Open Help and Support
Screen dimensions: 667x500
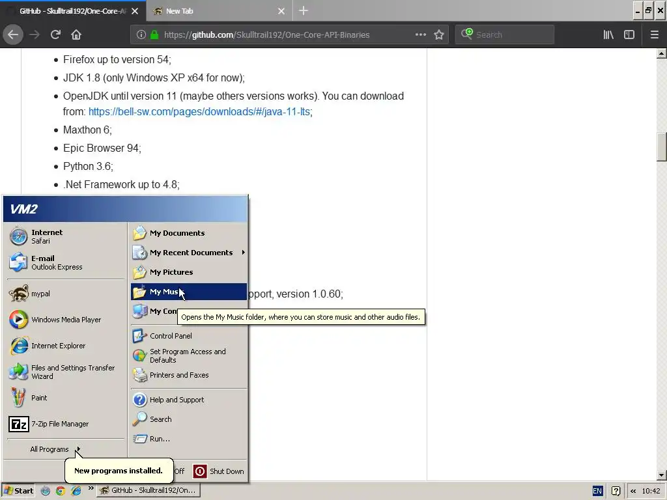point(189,400)
